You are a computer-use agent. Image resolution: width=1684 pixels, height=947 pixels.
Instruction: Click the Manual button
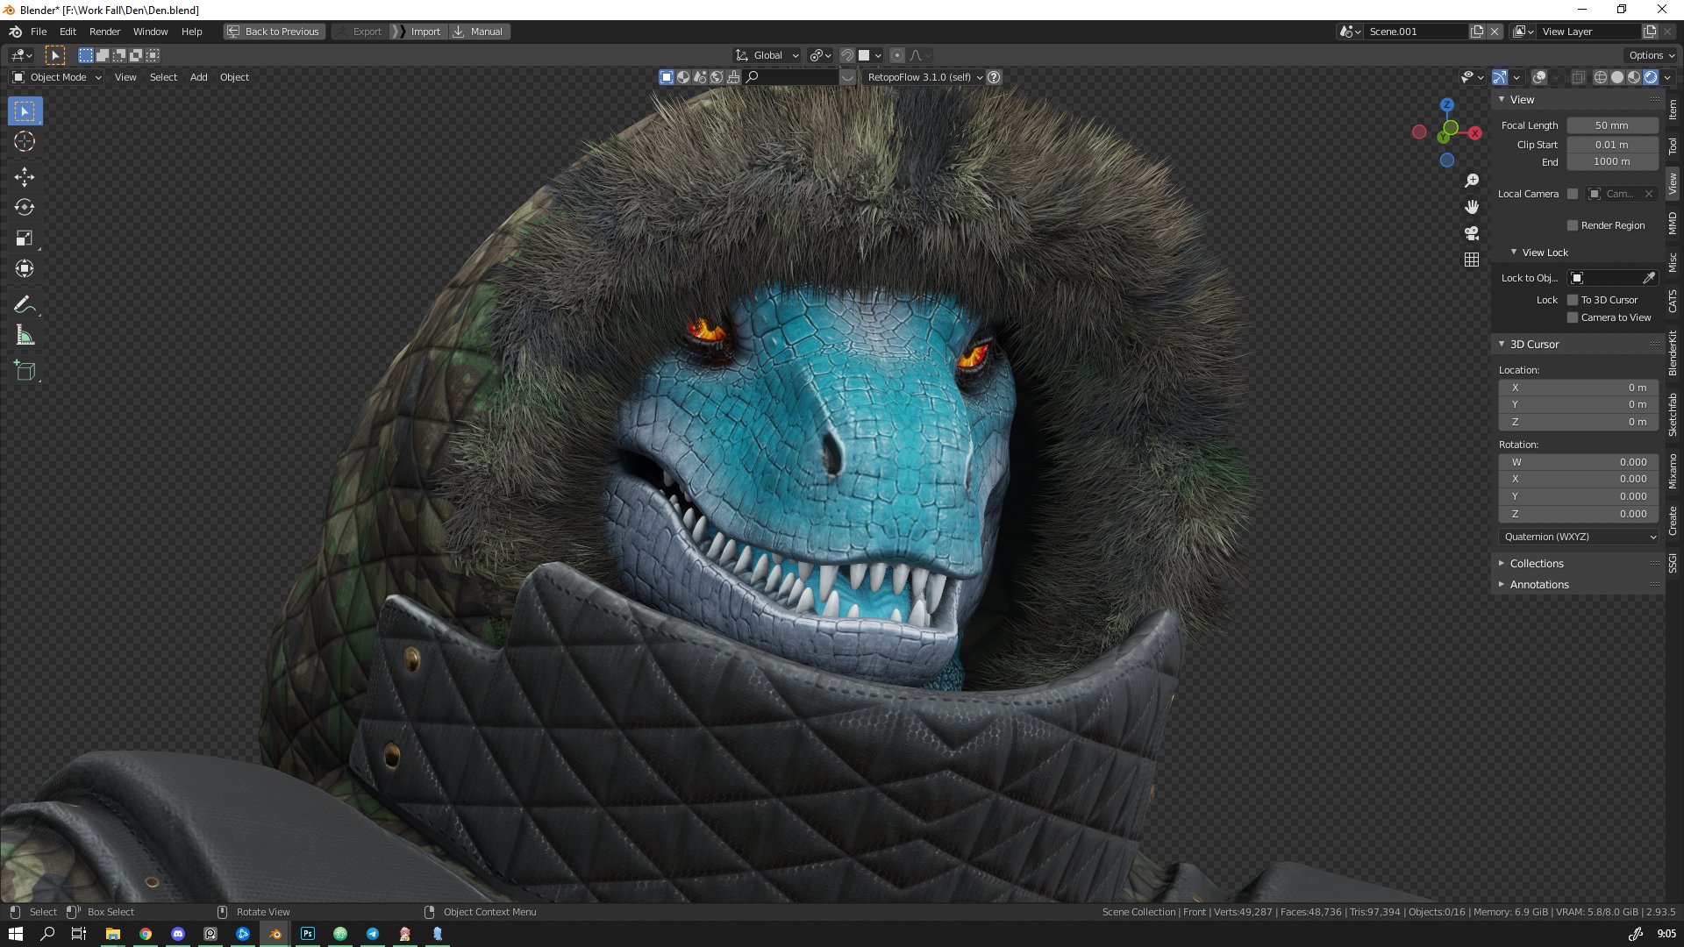pyautogui.click(x=479, y=32)
